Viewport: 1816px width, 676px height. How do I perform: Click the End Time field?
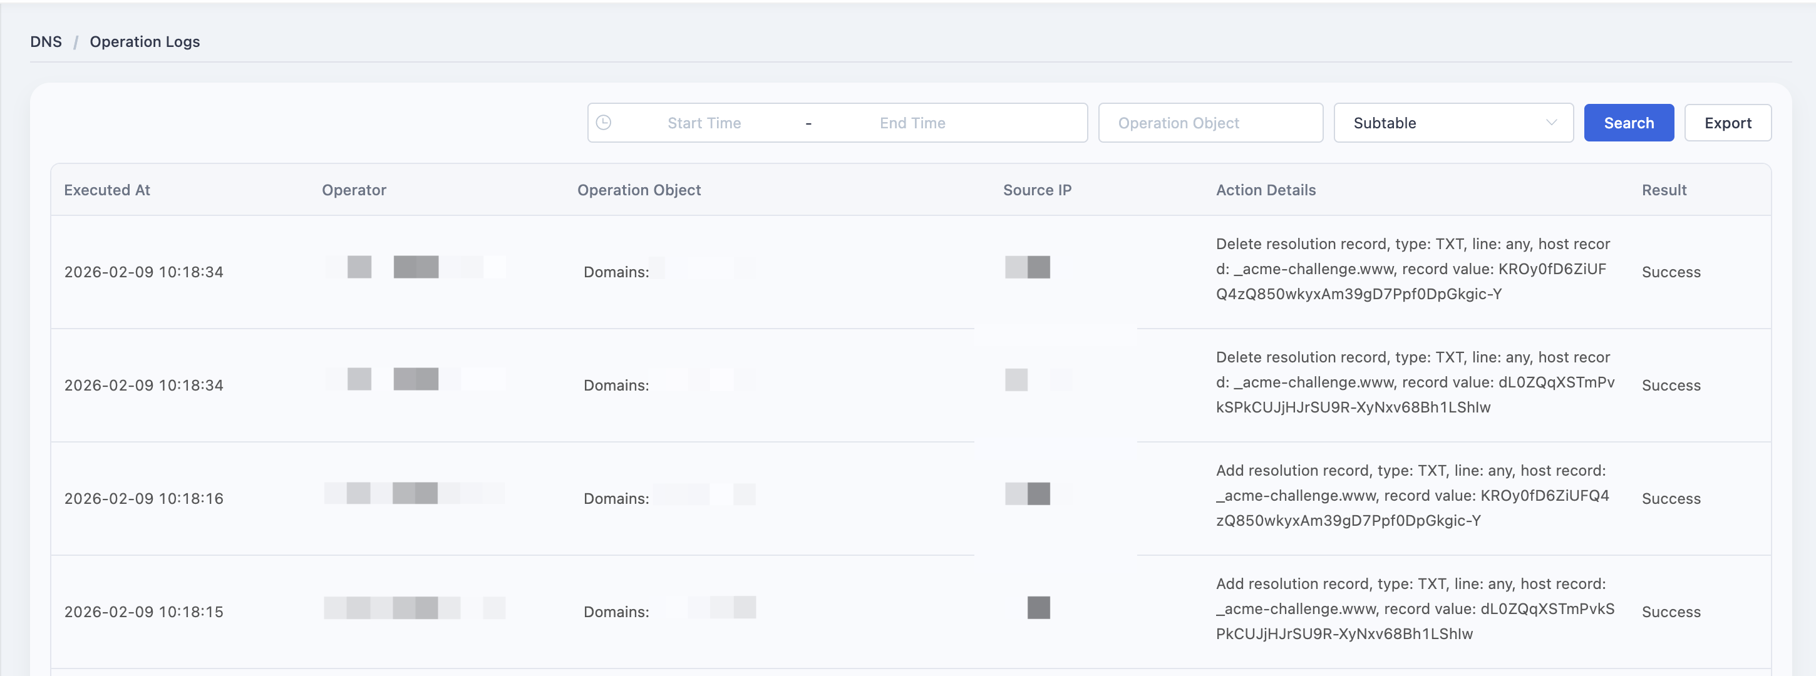[912, 123]
